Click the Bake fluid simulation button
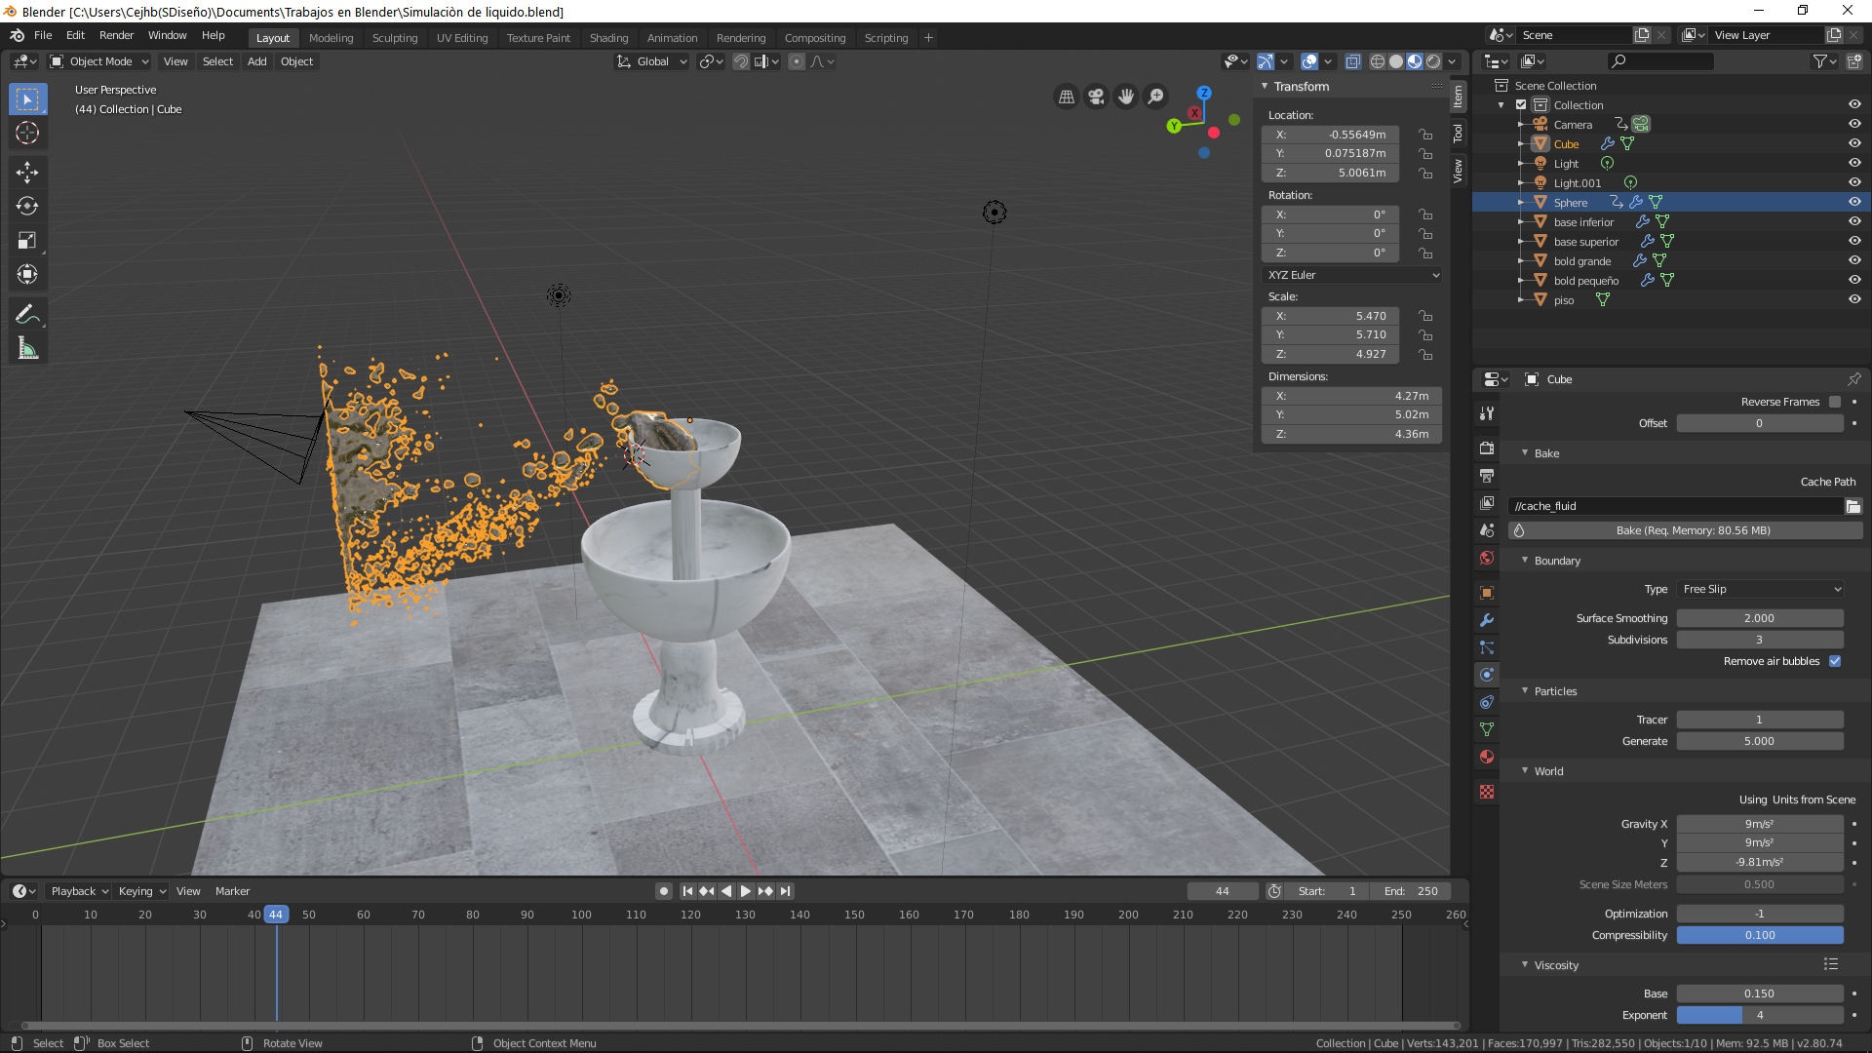 pyautogui.click(x=1685, y=530)
